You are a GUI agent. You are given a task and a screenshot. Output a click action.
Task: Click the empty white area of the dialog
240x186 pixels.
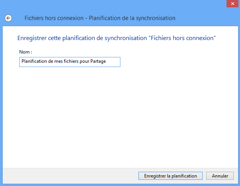pos(119,116)
